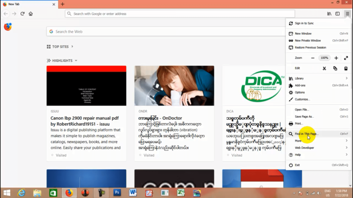353x198 pixels.
Task: Choose Open File... menu entry
Action: click(x=318, y=110)
